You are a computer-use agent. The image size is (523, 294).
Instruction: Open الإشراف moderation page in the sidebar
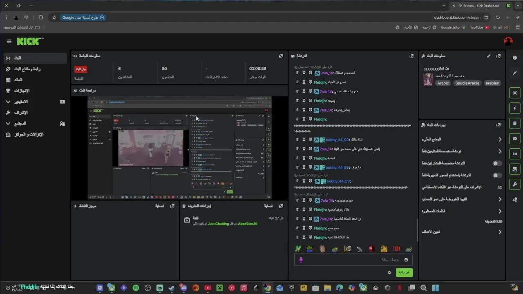35,112
